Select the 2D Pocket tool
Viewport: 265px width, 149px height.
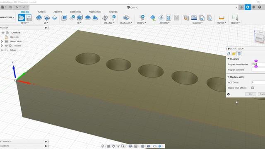click(x=47, y=18)
